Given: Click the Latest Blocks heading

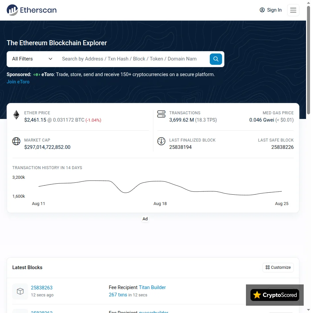Looking at the screenshot, I should [x=27, y=267].
